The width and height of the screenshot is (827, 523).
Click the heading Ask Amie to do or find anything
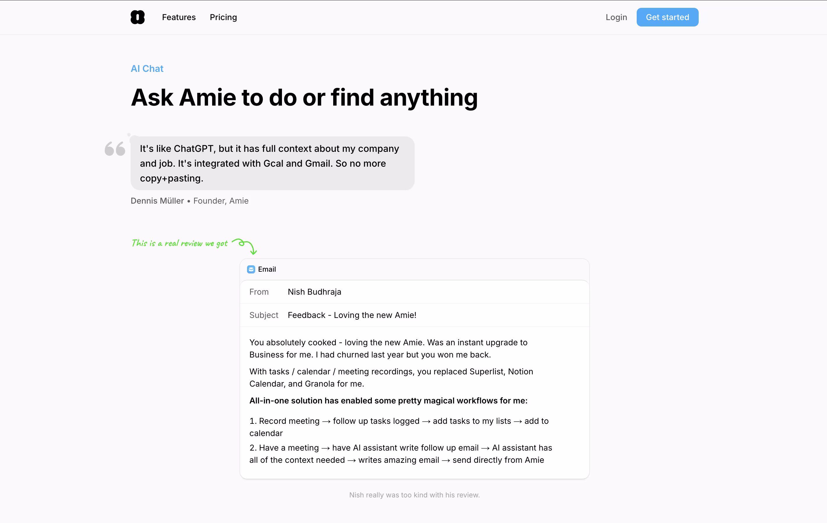click(304, 98)
